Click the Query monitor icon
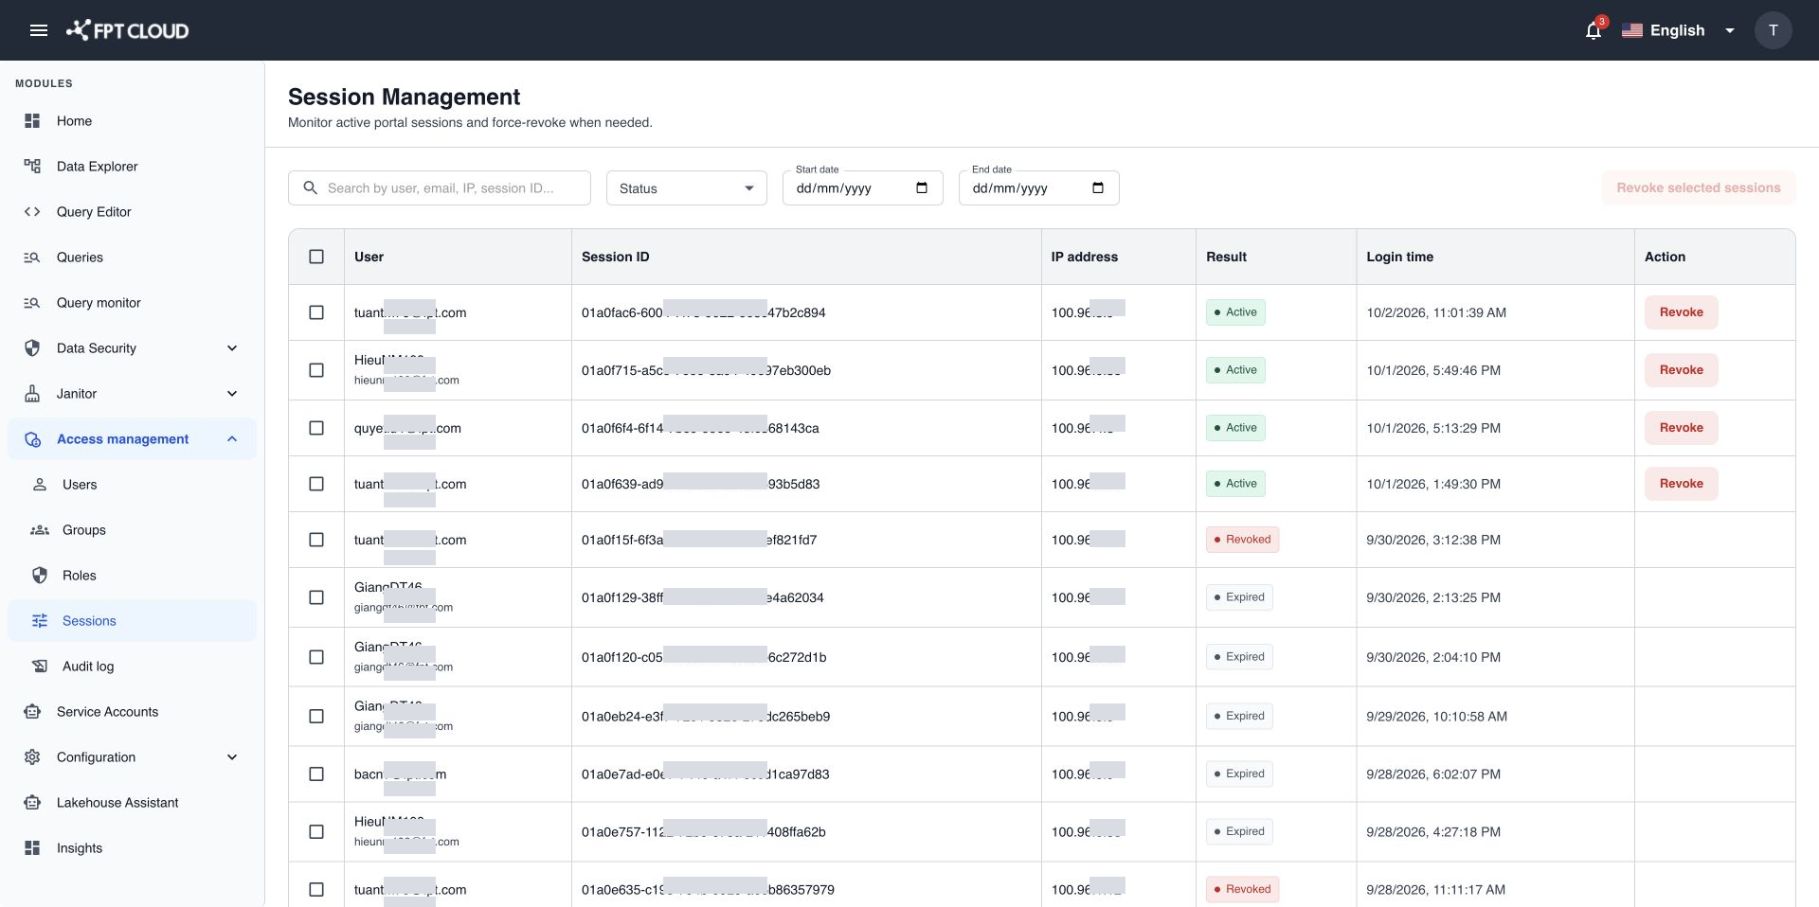The width and height of the screenshot is (1819, 907). pyautogui.click(x=32, y=303)
